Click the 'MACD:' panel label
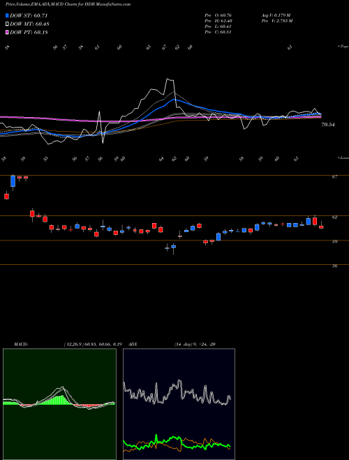349x460 pixels. click(21, 344)
